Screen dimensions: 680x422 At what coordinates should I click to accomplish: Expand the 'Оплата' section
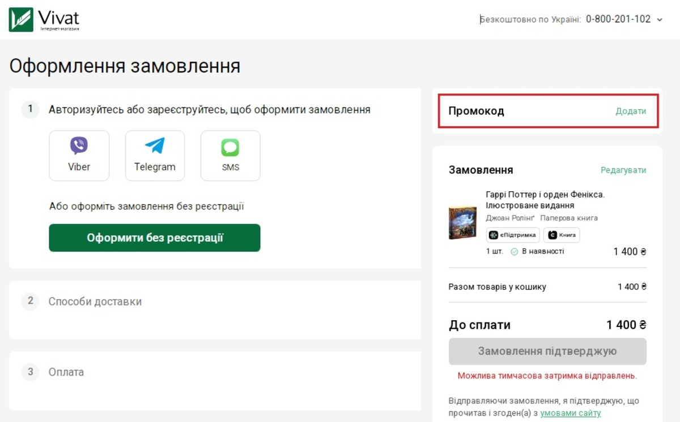pos(68,372)
